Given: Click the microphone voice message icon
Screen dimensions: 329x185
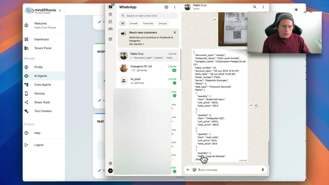Looking at the screenshot, I should pos(263,170).
